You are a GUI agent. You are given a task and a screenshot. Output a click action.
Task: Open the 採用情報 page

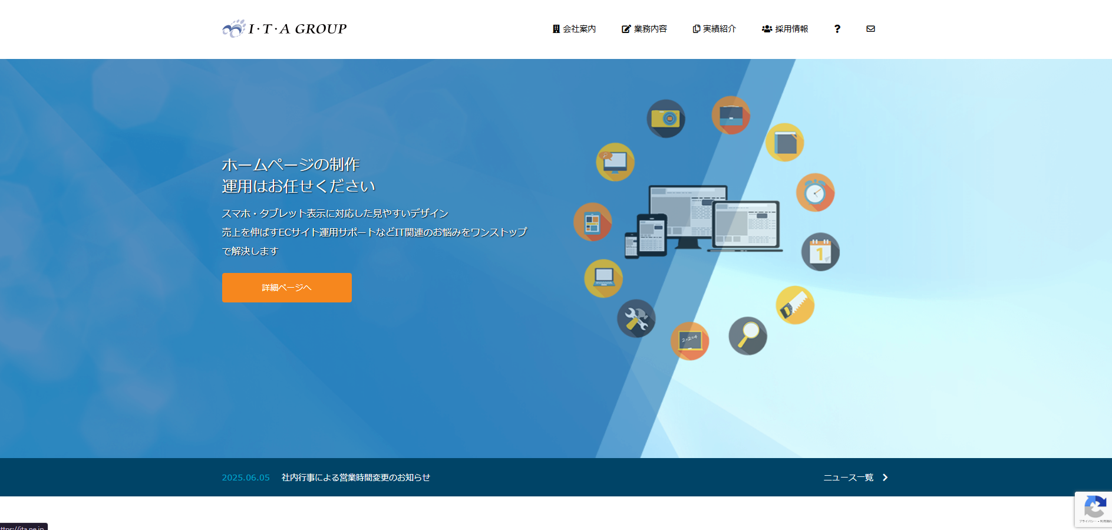[785, 29]
